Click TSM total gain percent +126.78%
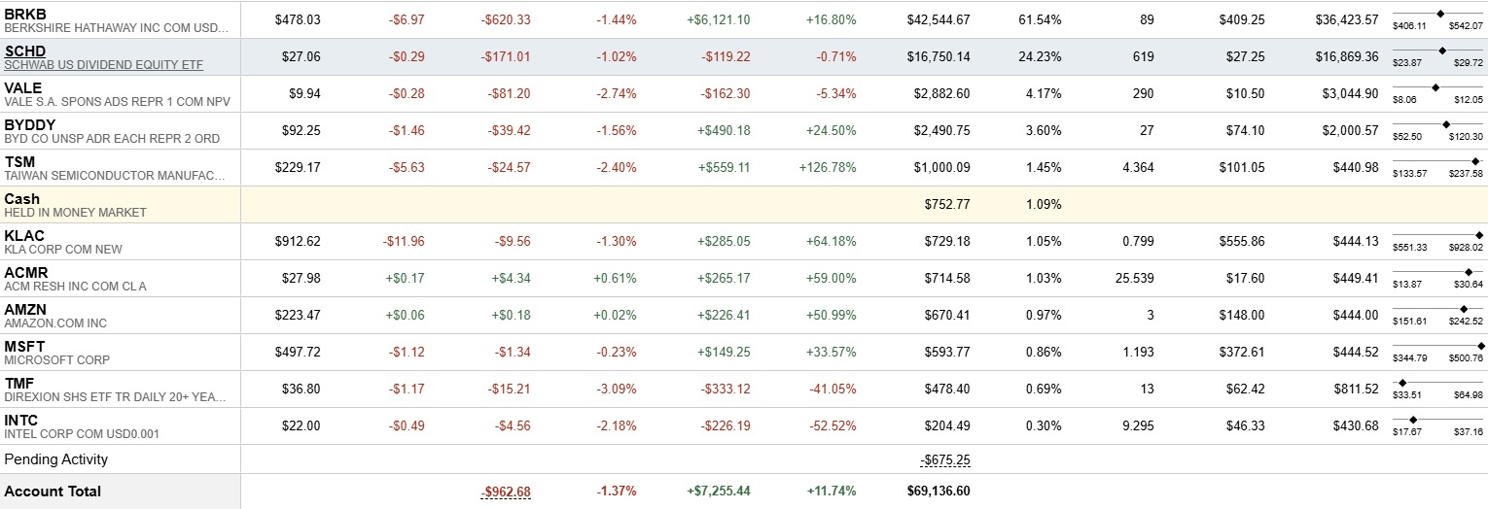The image size is (1488, 509). [828, 167]
